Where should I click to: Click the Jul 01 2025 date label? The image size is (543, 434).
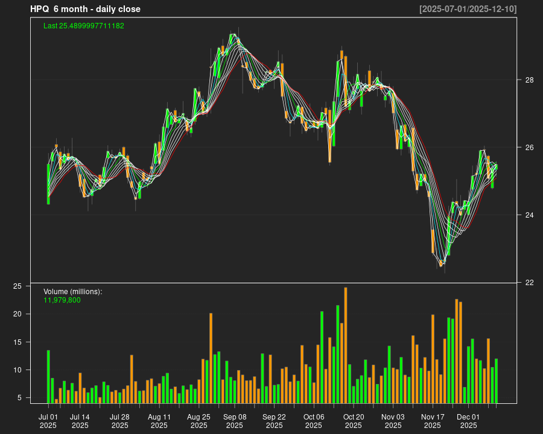48,421
